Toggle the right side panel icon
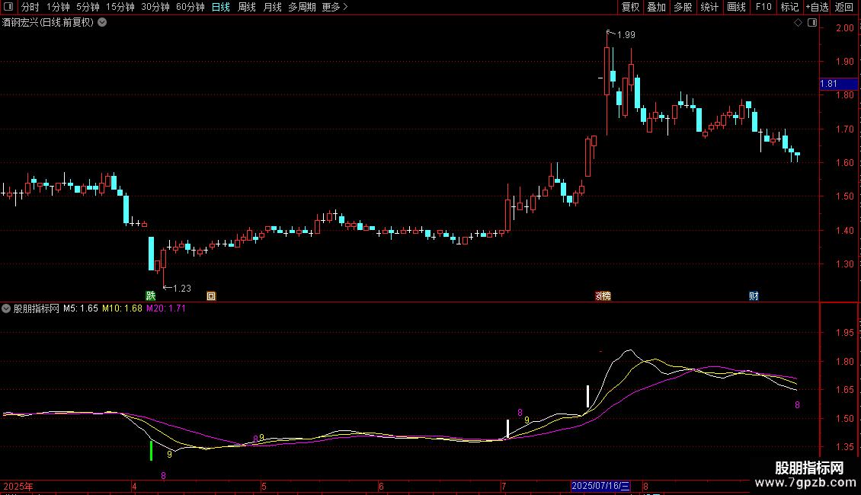Image resolution: width=861 pixels, height=495 pixels. coord(812,23)
